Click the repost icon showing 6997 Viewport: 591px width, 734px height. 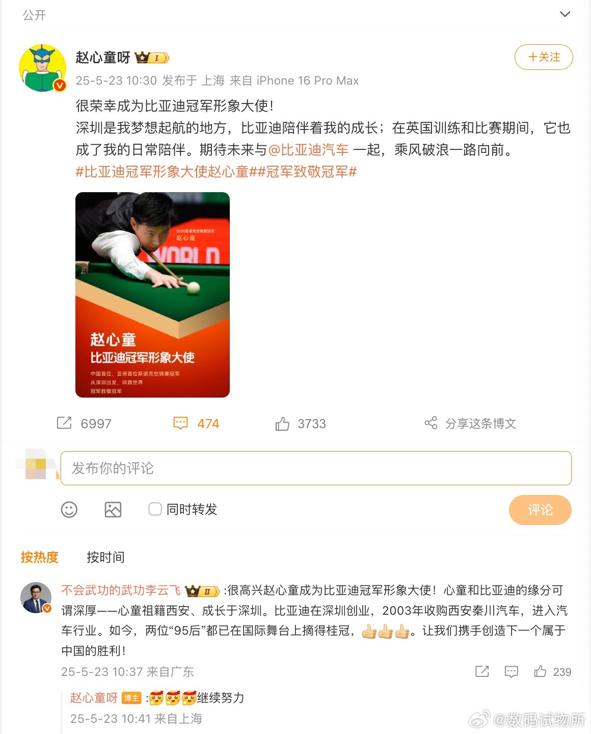click(x=64, y=423)
